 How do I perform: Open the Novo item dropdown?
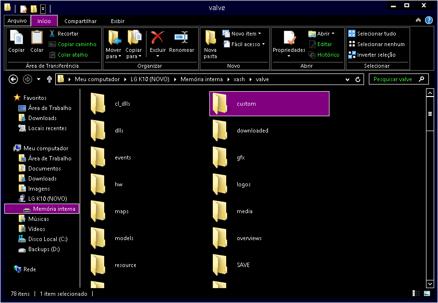coord(242,34)
